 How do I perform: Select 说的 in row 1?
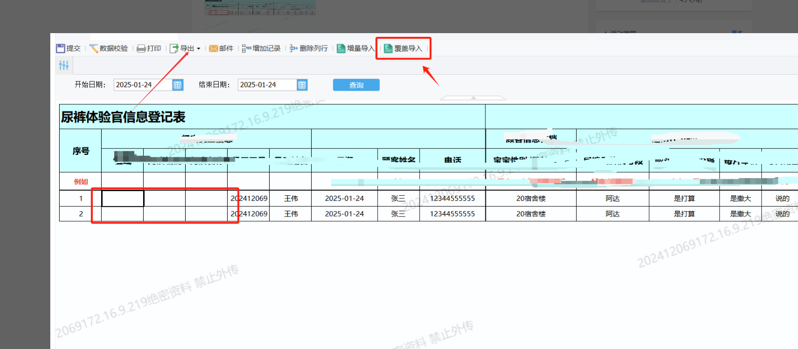(780, 198)
